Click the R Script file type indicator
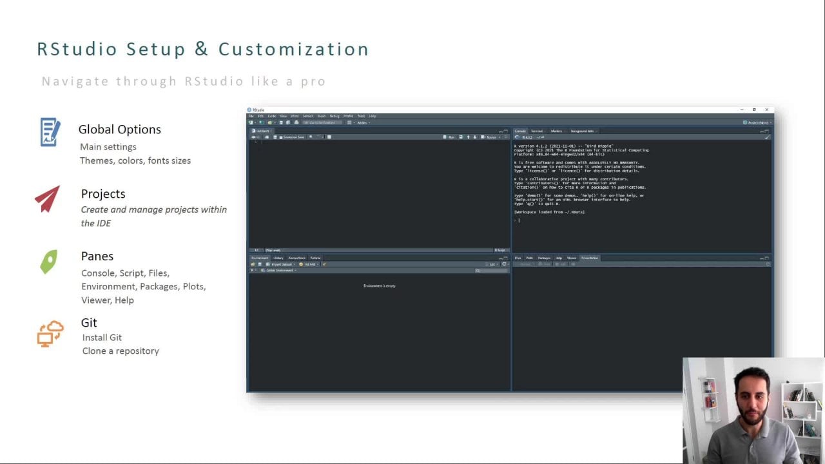Image resolution: width=825 pixels, height=464 pixels. click(500, 250)
